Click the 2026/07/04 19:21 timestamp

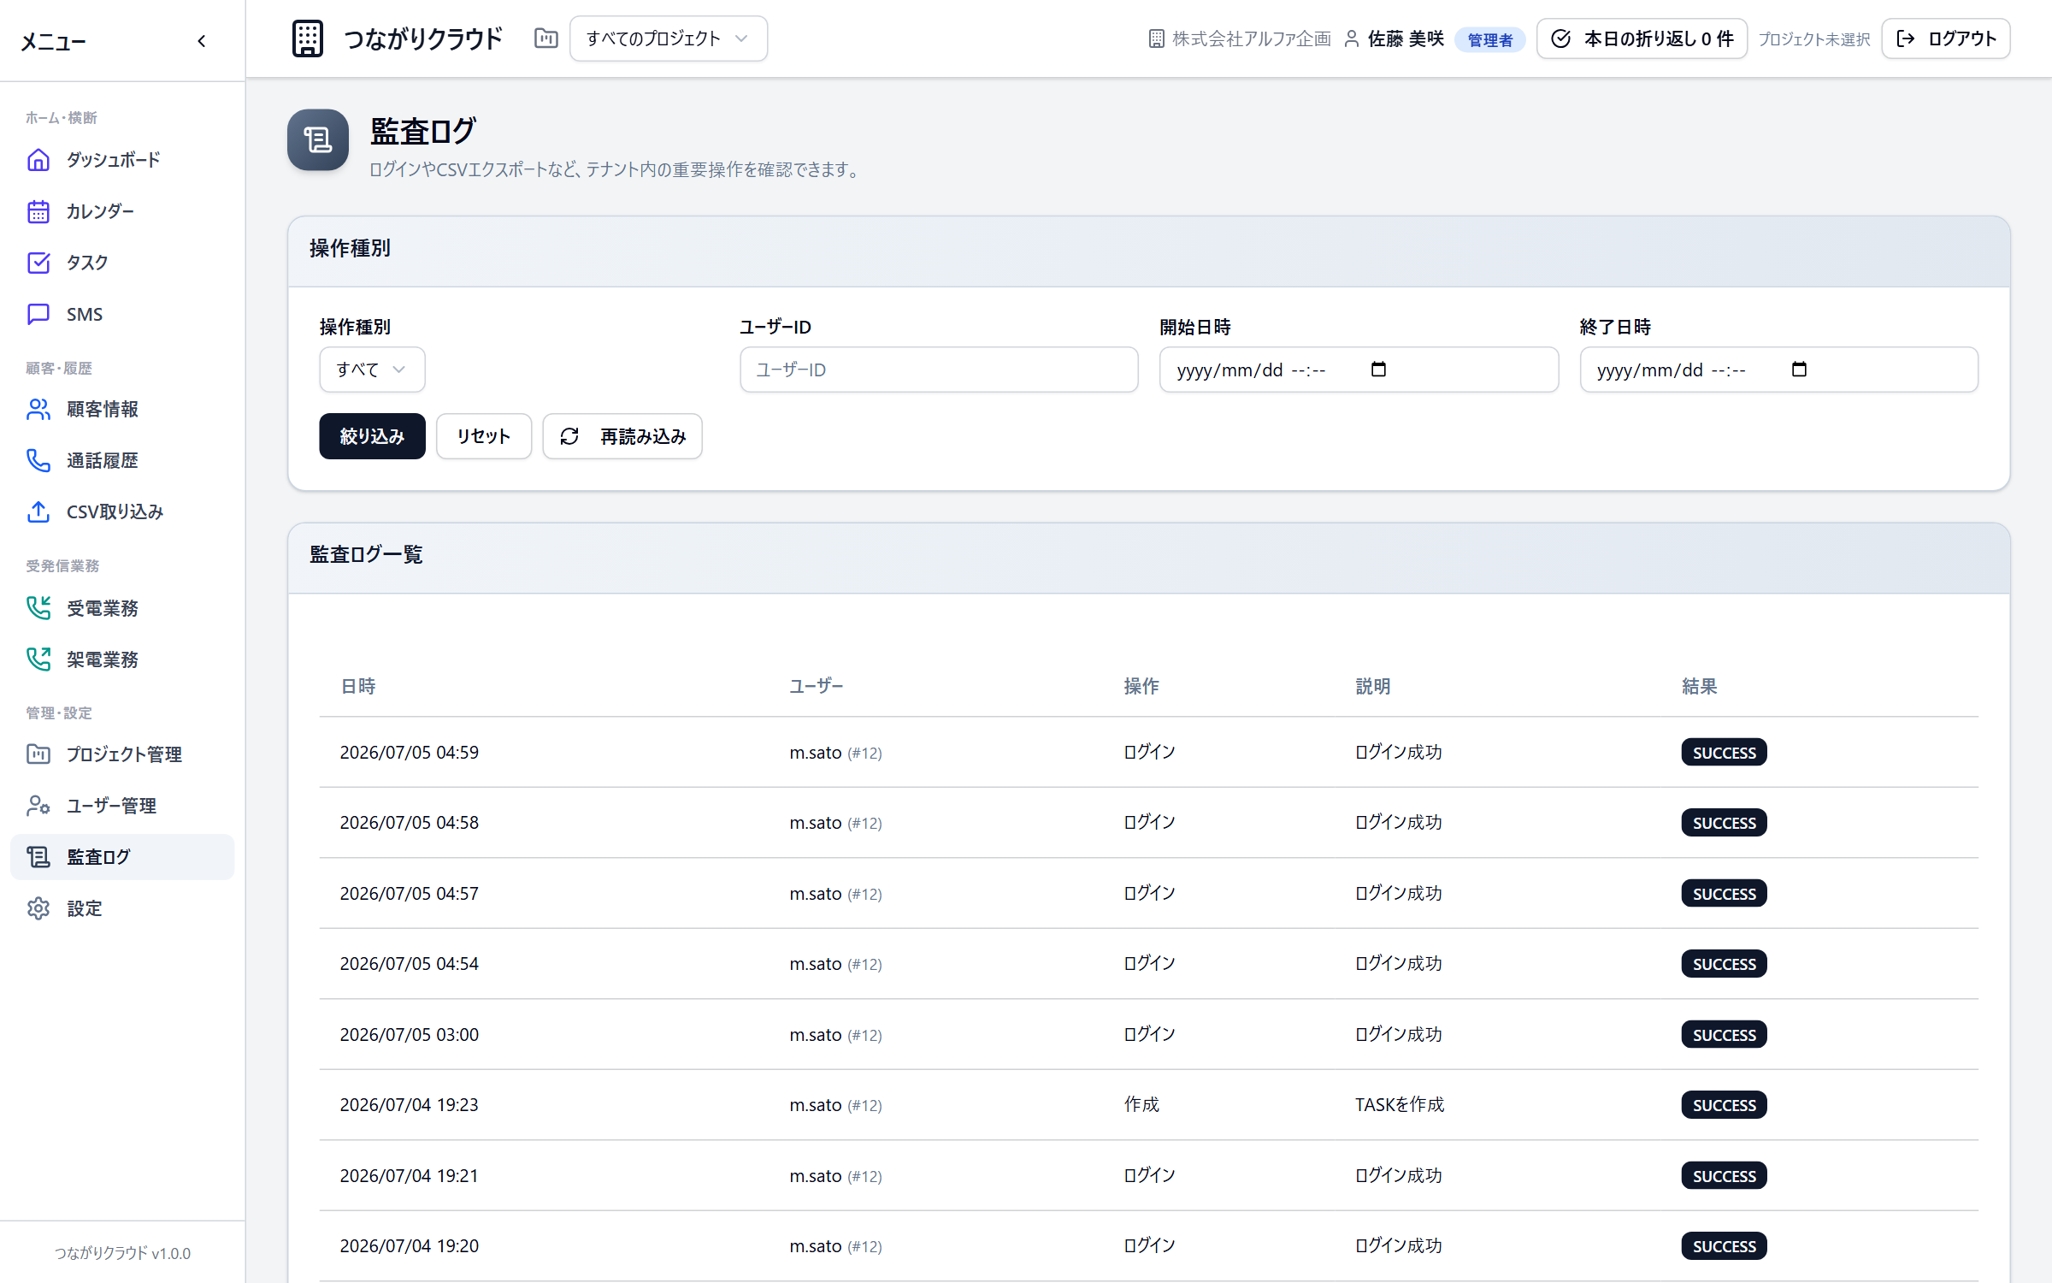(x=410, y=1176)
